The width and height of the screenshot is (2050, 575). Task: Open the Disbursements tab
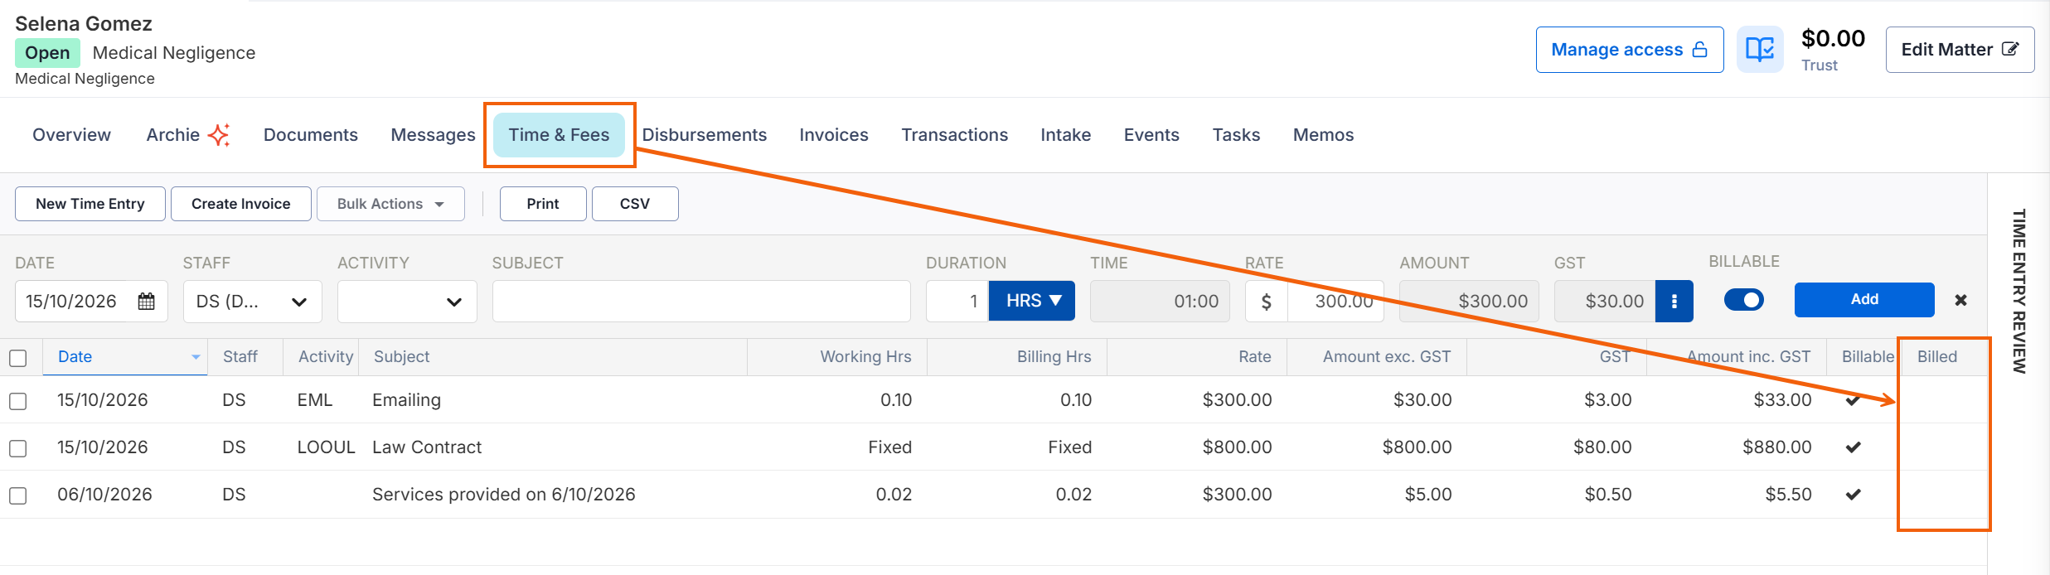(705, 135)
